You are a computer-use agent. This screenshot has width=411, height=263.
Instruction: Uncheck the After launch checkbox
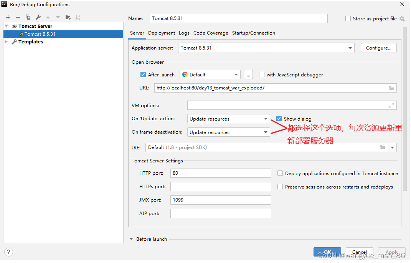point(143,75)
